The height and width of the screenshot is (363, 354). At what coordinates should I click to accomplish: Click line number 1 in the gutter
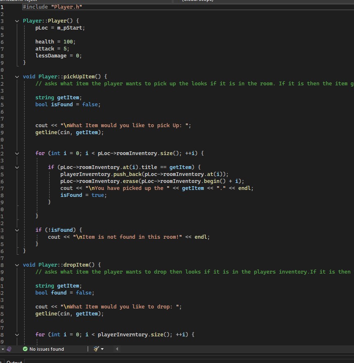coord(2,7)
